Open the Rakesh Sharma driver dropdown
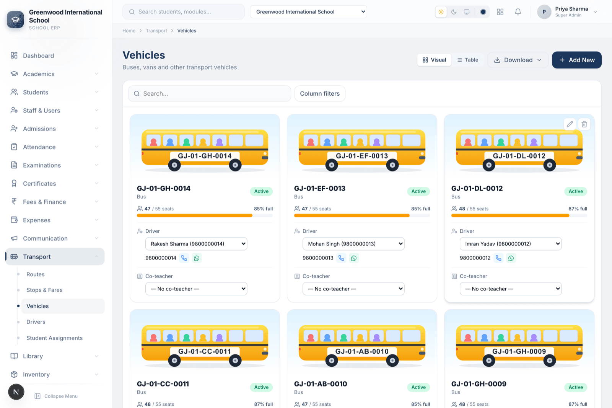This screenshot has width=612, height=408. (196, 244)
